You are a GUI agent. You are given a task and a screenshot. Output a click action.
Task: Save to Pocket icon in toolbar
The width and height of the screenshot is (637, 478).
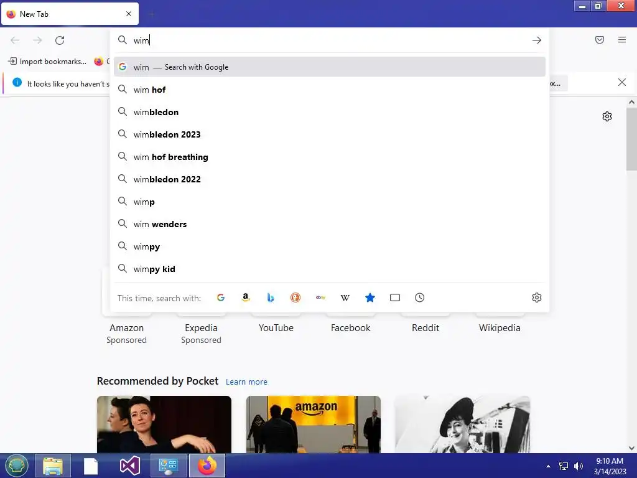click(600, 40)
